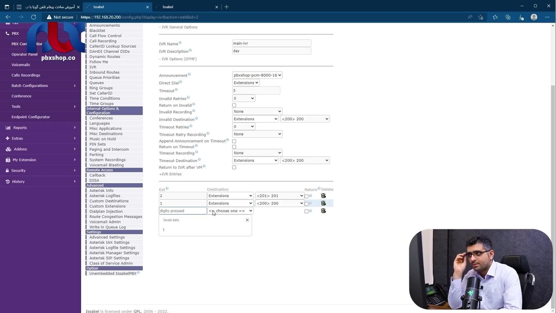Open the browser Downloads icon

coord(521,17)
